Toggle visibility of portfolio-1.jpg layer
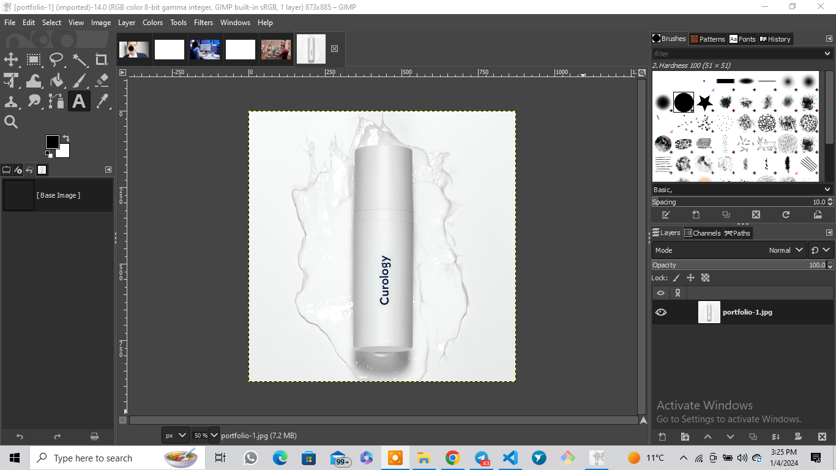 click(x=661, y=312)
